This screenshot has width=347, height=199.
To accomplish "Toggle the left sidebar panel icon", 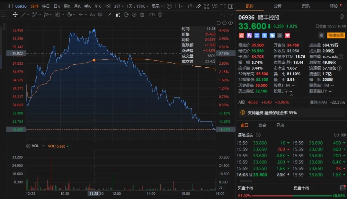I will (10, 6).
